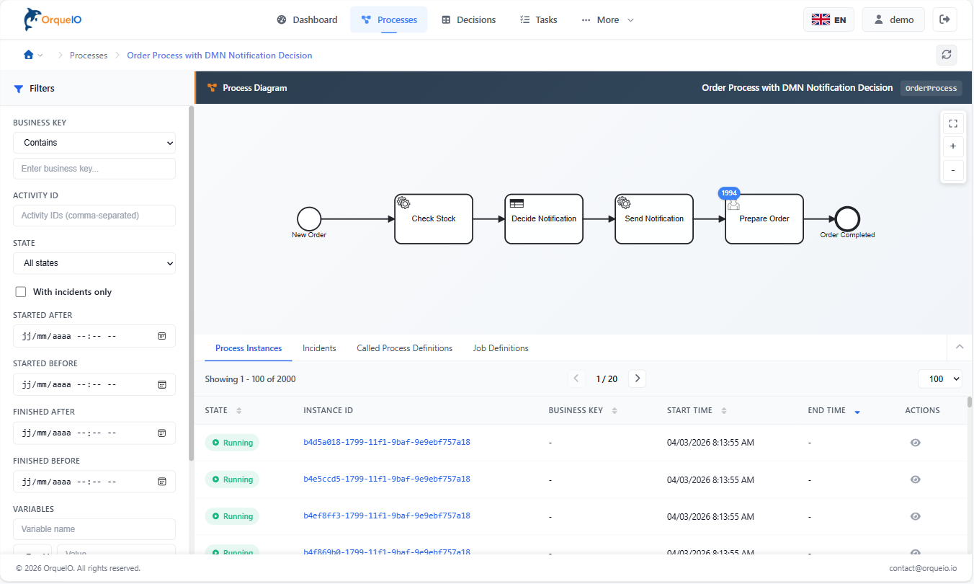The image size is (974, 584).
Task: Click the logout icon at top right
Action: 944,19
